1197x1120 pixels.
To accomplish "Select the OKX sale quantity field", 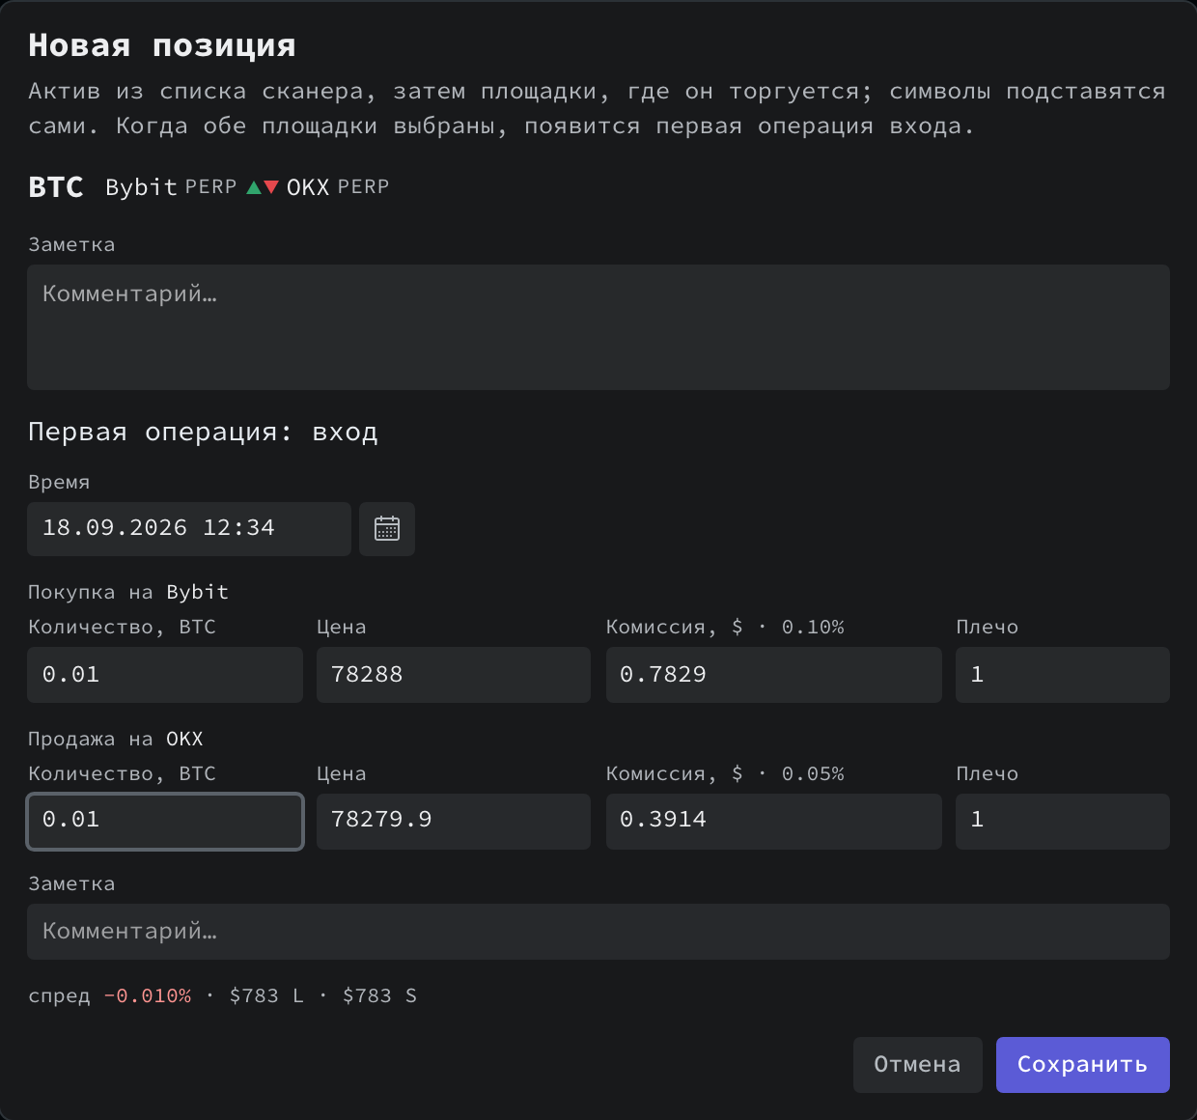I will (x=165, y=822).
